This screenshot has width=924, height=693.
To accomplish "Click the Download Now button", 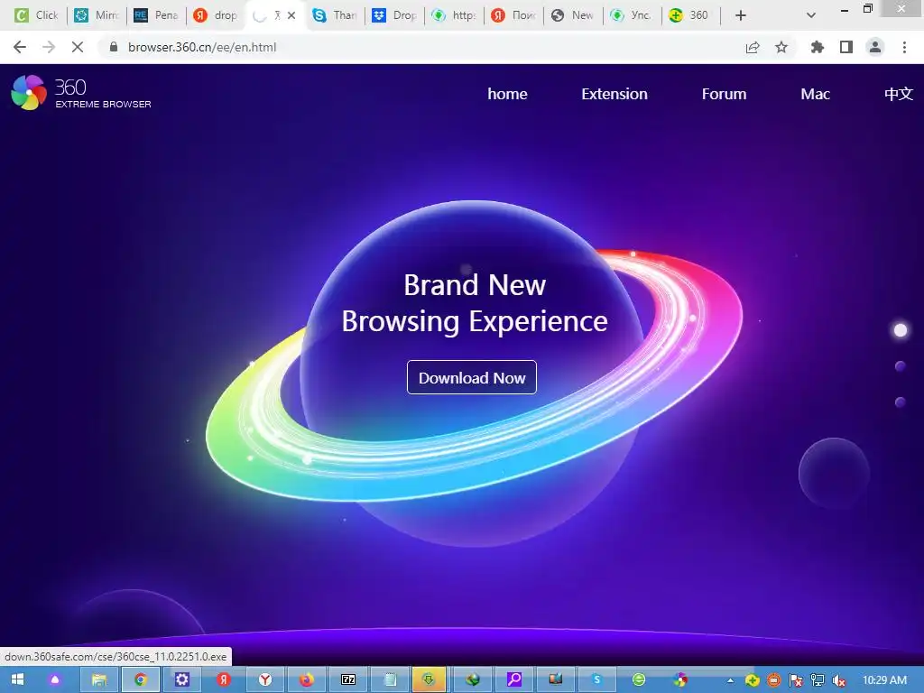I will pyautogui.click(x=471, y=377).
